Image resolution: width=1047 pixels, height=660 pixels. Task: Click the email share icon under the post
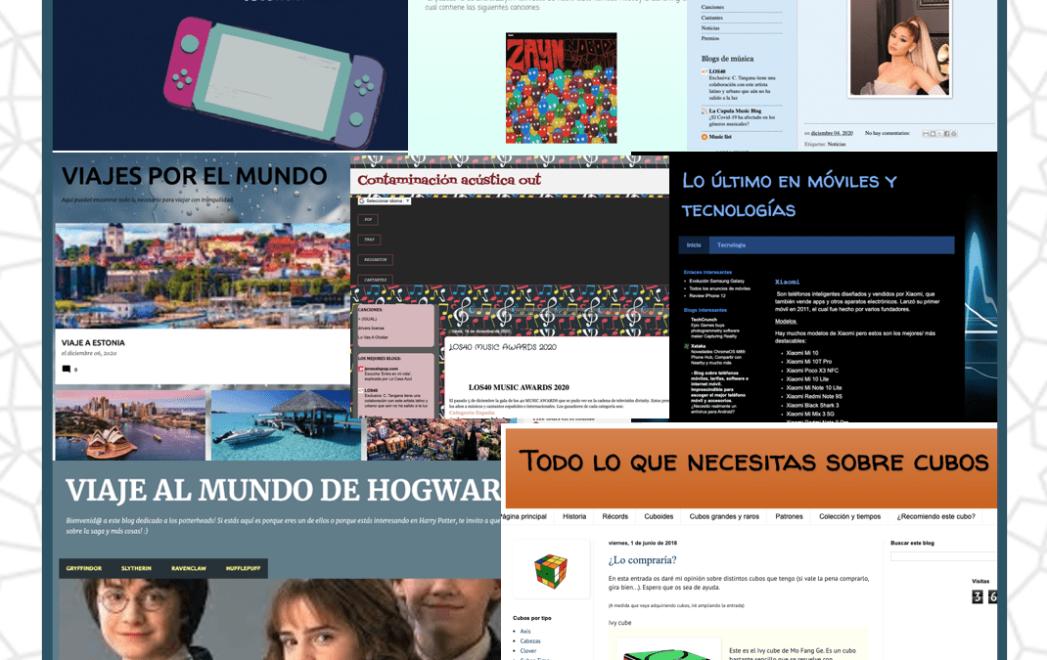(x=926, y=134)
